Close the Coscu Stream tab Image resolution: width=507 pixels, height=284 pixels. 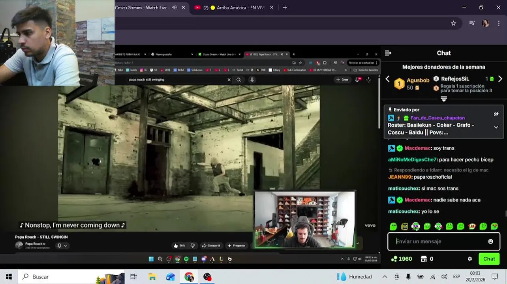(183, 7)
